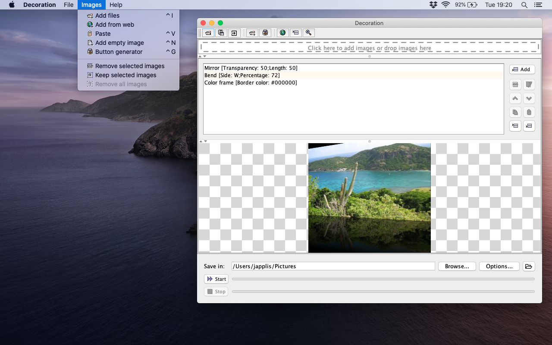This screenshot has height=345, width=552.
Task: Open the folder icon beside Options
Action: point(529,266)
